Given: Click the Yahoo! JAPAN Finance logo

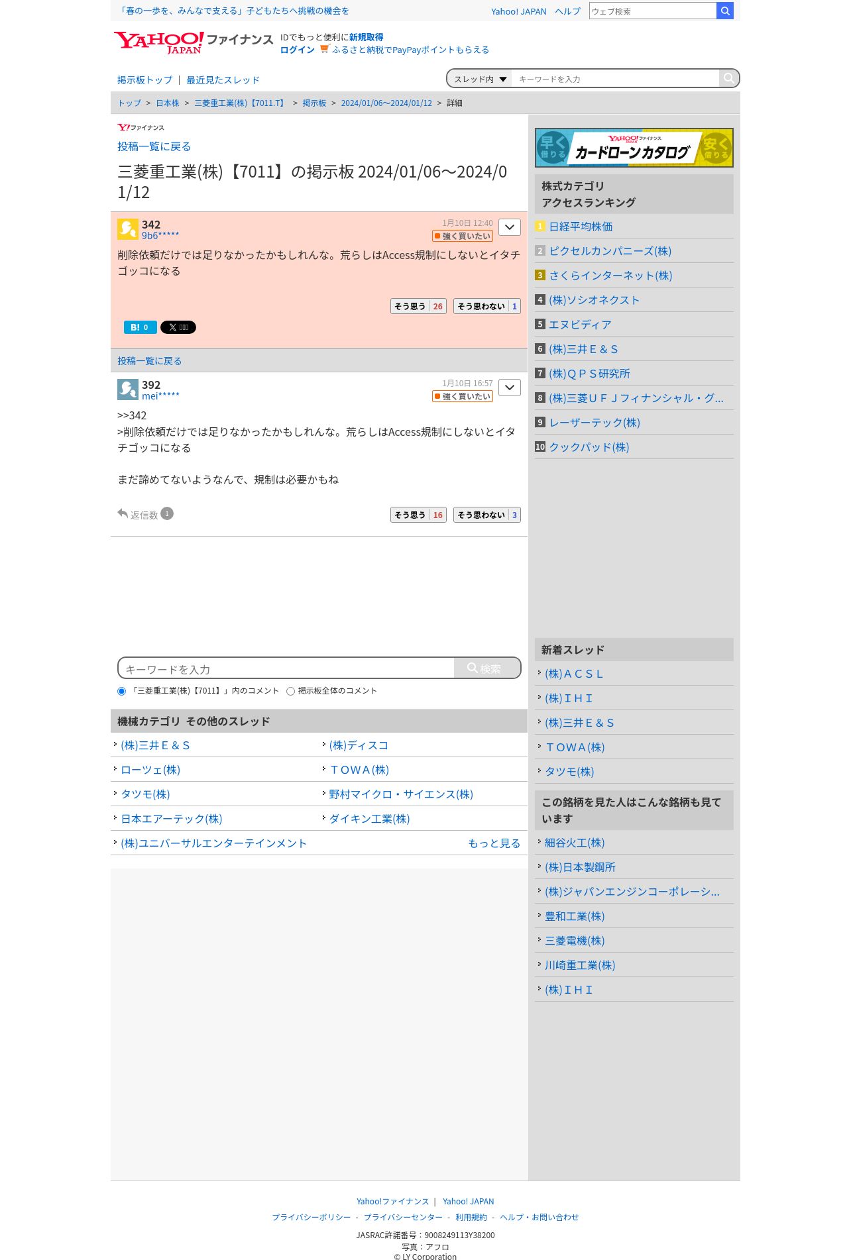Looking at the screenshot, I should pyautogui.click(x=193, y=43).
